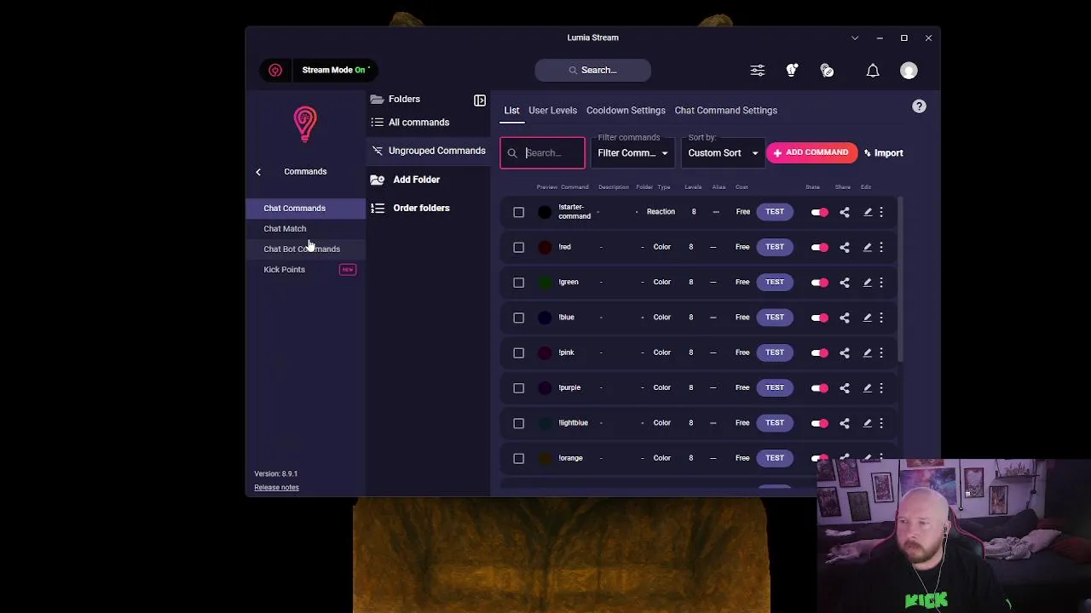Share the !red command
The image size is (1091, 613).
pyautogui.click(x=845, y=247)
